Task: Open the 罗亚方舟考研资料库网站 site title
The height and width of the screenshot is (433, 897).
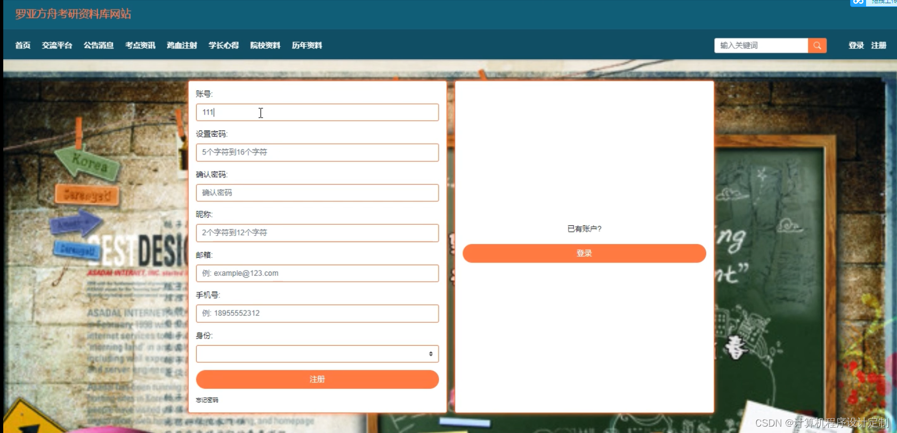Action: pyautogui.click(x=73, y=14)
